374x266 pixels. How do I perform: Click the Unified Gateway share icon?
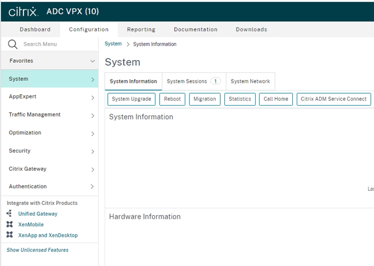(10, 214)
